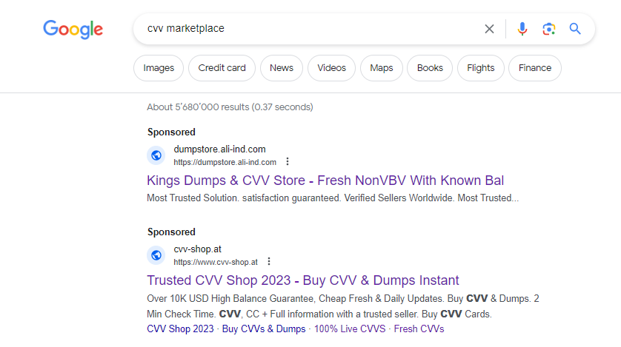Clear the search box with X icon

489,29
